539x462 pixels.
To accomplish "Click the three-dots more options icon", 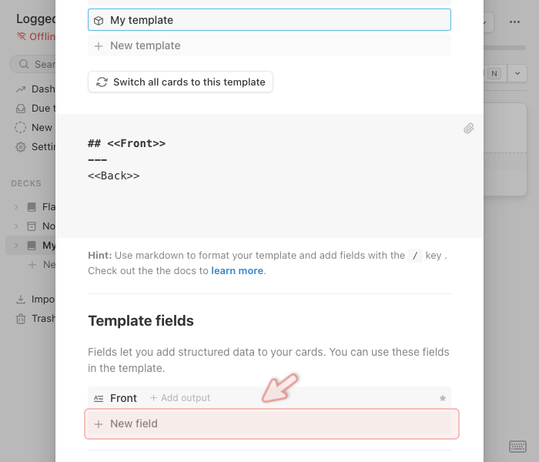I will point(514,22).
